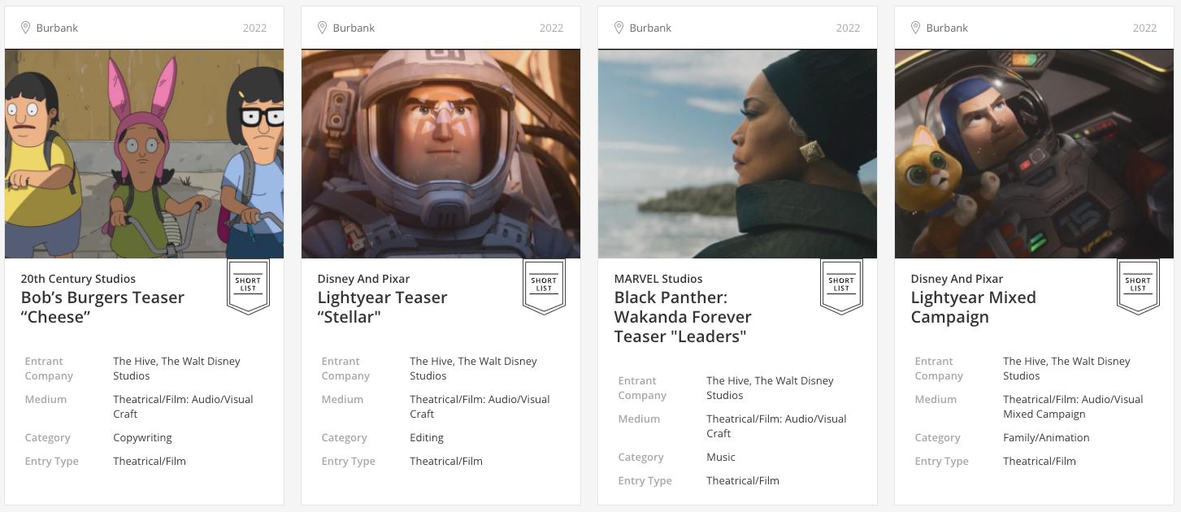The height and width of the screenshot is (512, 1181).
Task: Open Black Panther: Wakanda Forever Teaser "Leaders" title
Action: click(683, 317)
